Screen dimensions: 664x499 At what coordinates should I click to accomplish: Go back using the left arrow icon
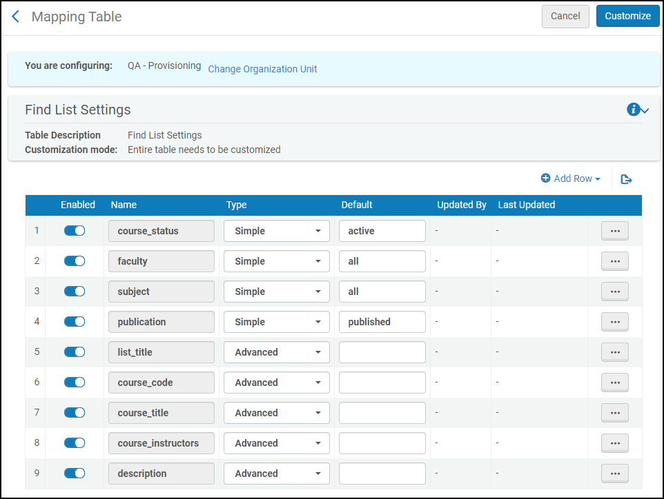pyautogui.click(x=16, y=17)
